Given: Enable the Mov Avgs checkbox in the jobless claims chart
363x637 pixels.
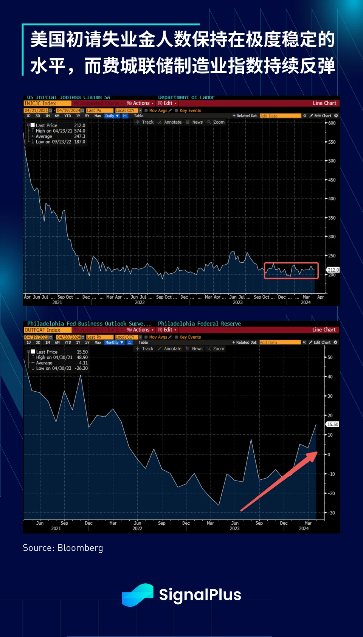Looking at the screenshot, I should click(146, 110).
